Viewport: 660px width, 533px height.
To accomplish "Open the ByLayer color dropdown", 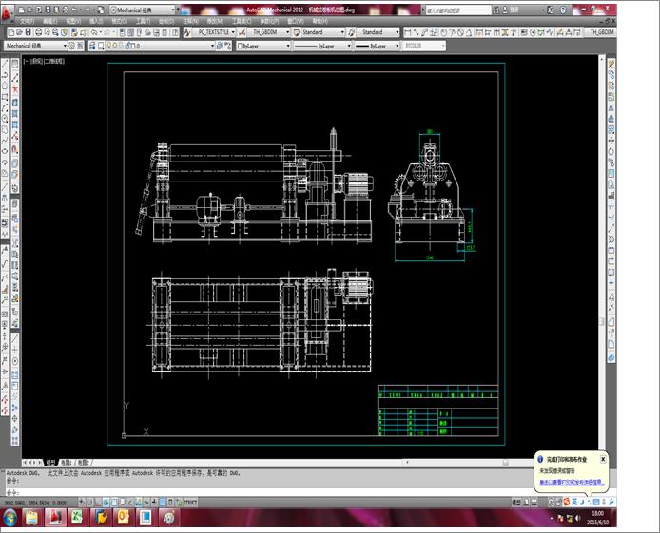I will [263, 46].
